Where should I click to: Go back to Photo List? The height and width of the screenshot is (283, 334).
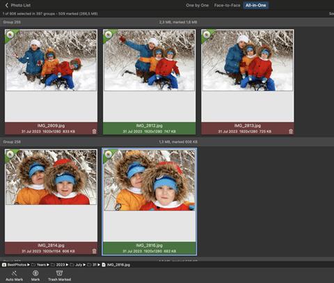(17, 5)
